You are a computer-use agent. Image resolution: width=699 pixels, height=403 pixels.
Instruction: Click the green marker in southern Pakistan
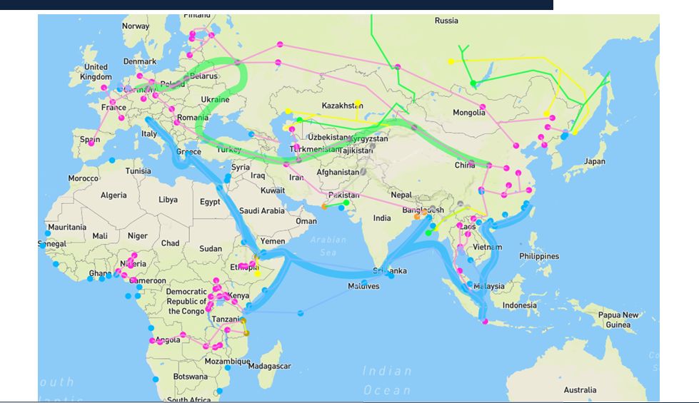(346, 203)
